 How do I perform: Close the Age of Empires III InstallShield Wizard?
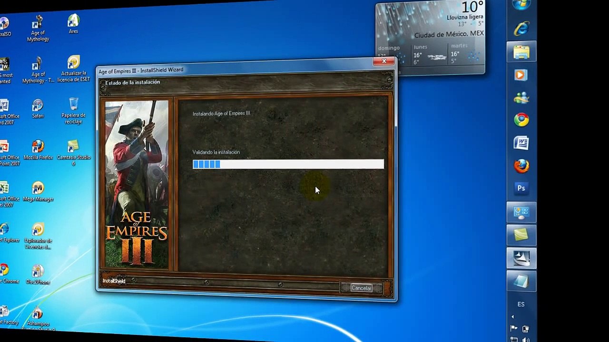pyautogui.click(x=384, y=61)
